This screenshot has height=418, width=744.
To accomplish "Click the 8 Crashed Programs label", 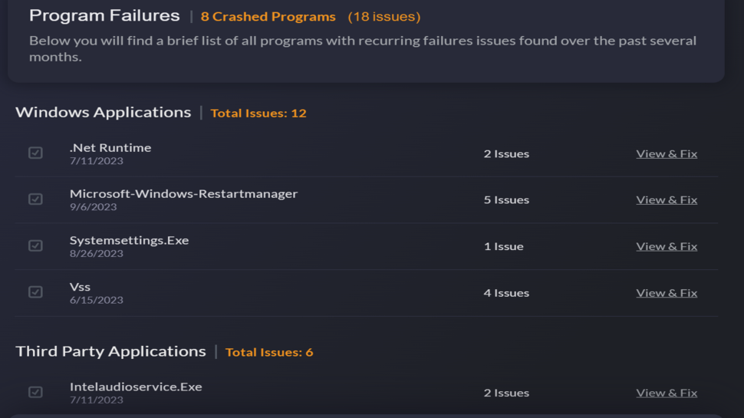I will [x=268, y=16].
